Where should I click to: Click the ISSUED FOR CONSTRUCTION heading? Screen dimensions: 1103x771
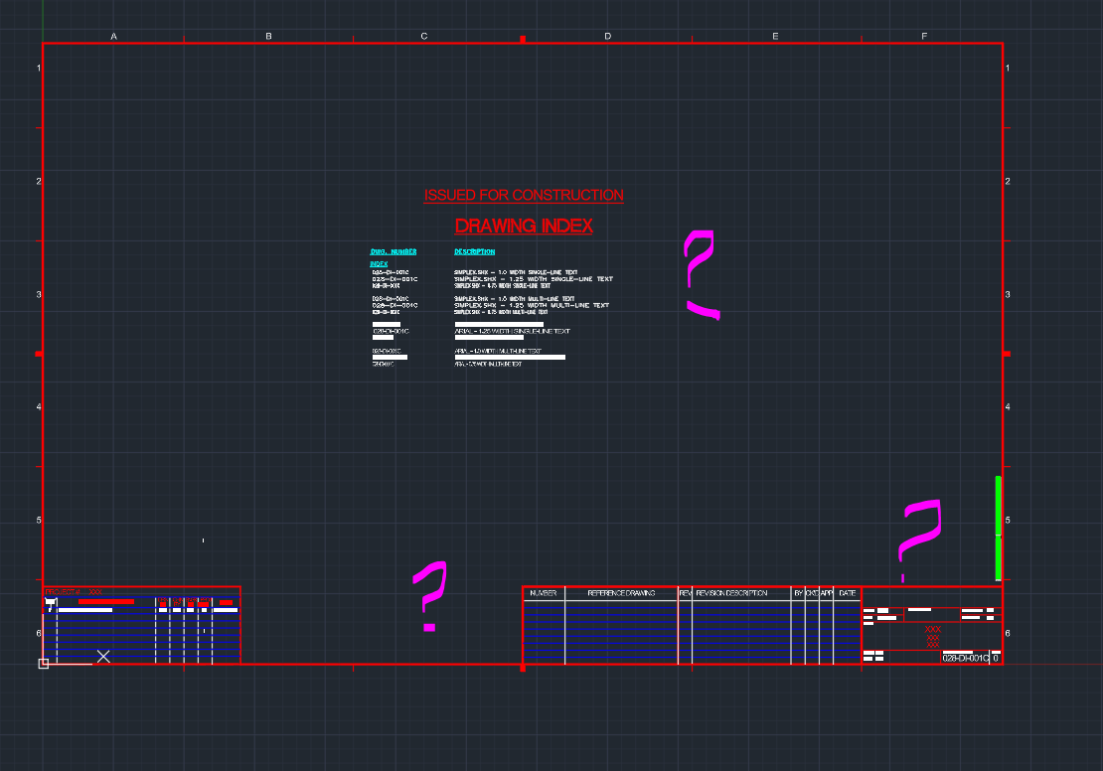pyautogui.click(x=524, y=195)
